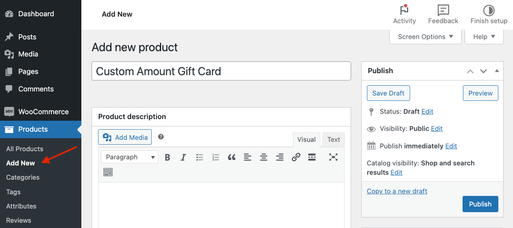Align text center in editor

[264, 157]
